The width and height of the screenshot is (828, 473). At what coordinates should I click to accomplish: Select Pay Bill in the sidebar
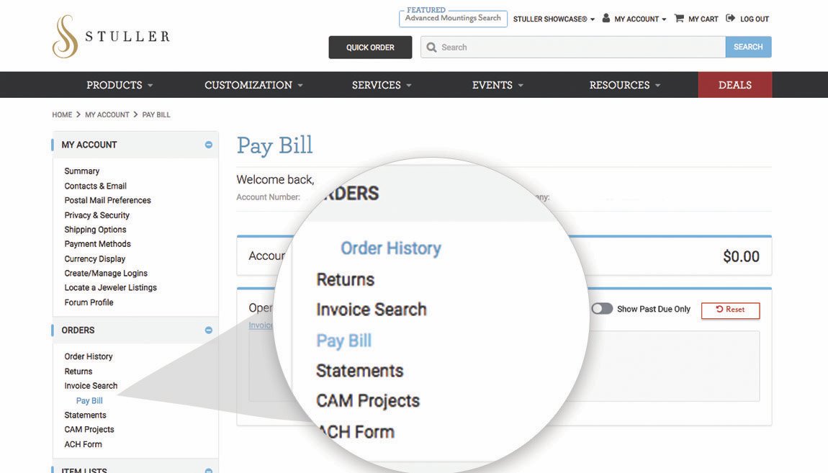click(x=89, y=401)
